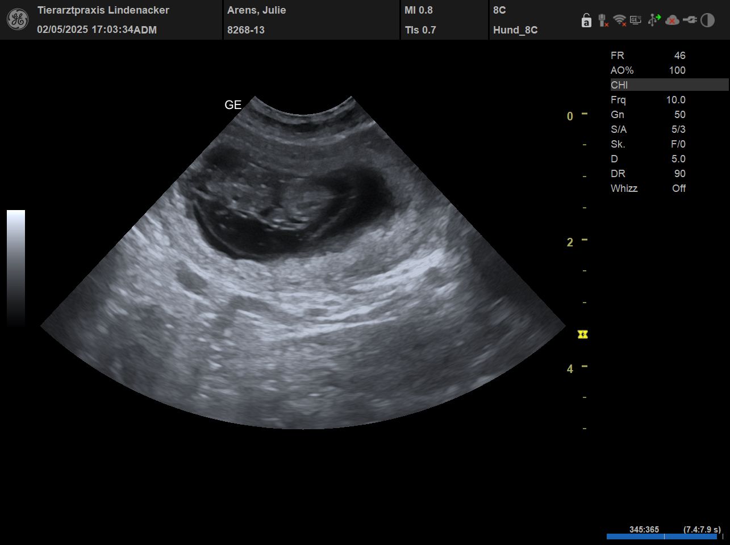Screen dimensions: 730x545
Task: Toggle the Whizz Off setting
Action: click(x=648, y=188)
